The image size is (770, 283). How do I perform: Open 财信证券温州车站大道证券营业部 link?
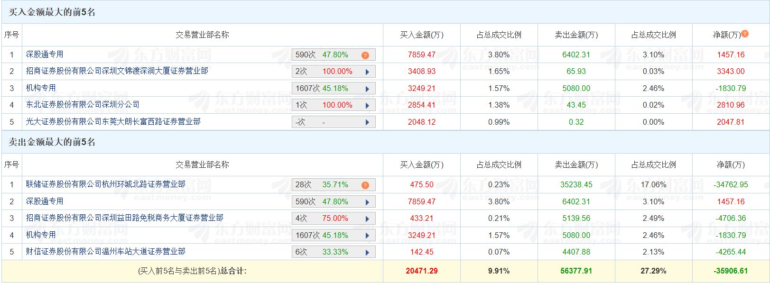(105, 252)
